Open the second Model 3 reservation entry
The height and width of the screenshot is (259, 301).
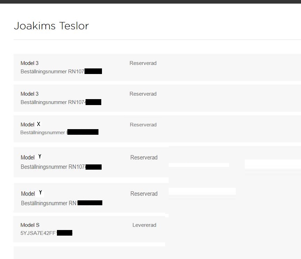(30, 94)
